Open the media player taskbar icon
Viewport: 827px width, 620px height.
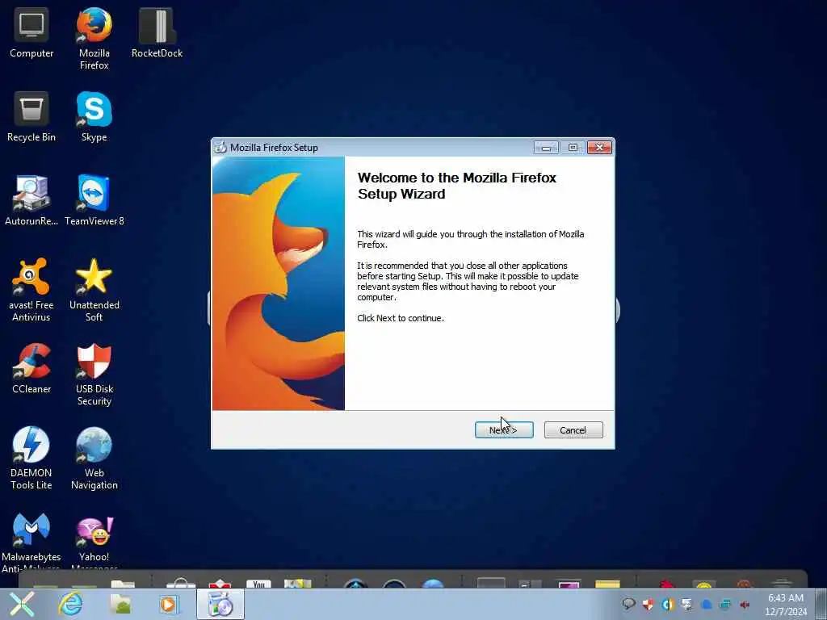[169, 604]
